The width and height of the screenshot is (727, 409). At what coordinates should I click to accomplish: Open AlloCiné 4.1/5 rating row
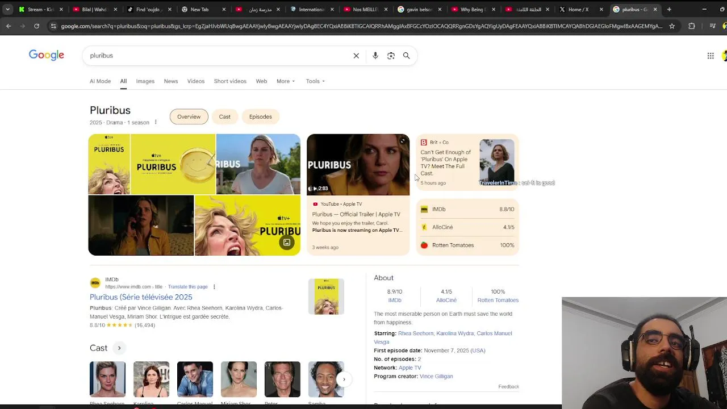tap(467, 227)
